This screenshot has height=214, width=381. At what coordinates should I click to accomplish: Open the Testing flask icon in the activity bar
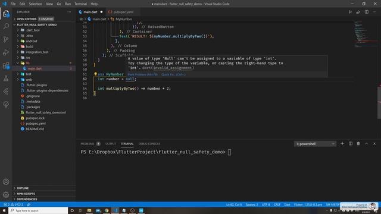[6, 78]
